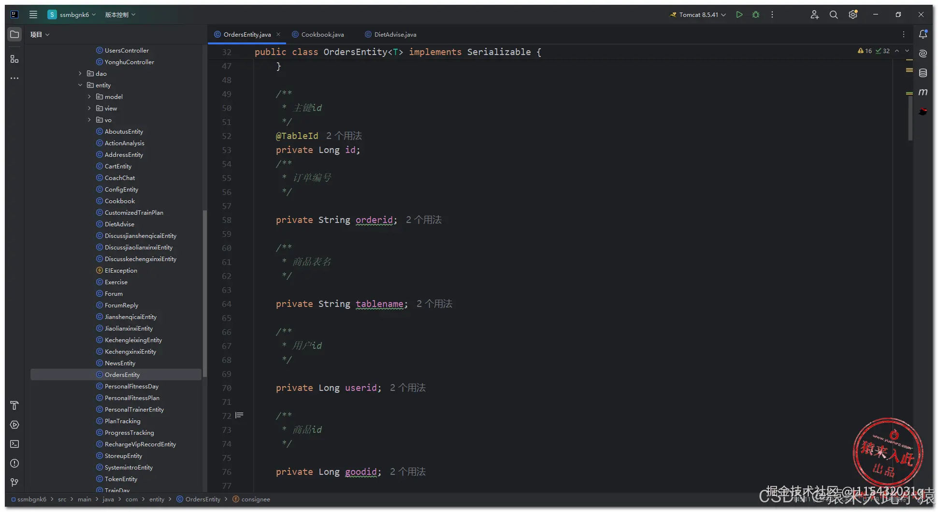Open the Git version control window
Viewport: 938px width, 512px height.
coord(14,482)
